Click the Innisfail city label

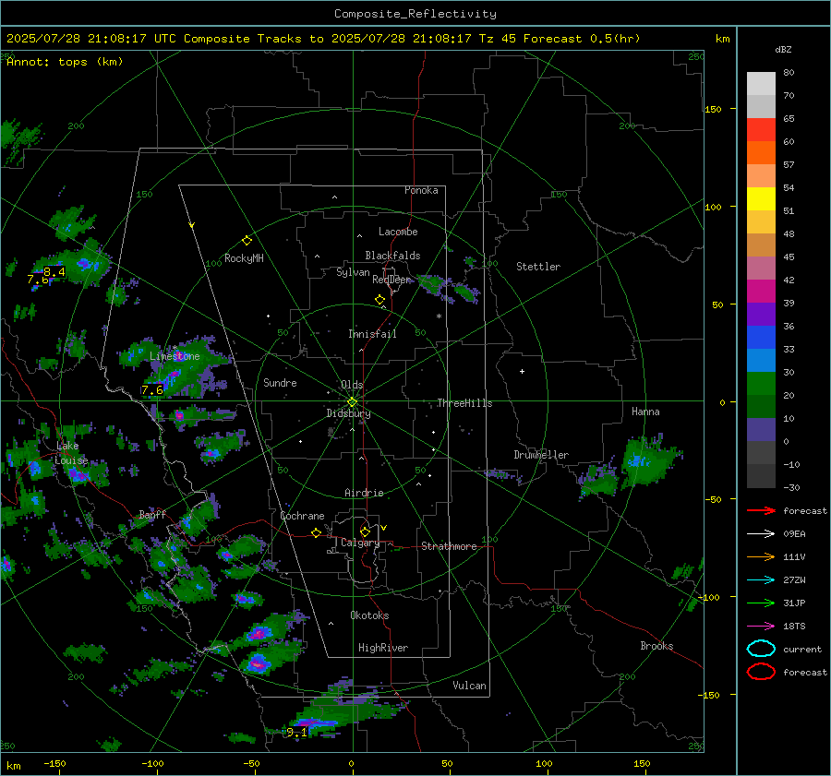372,334
